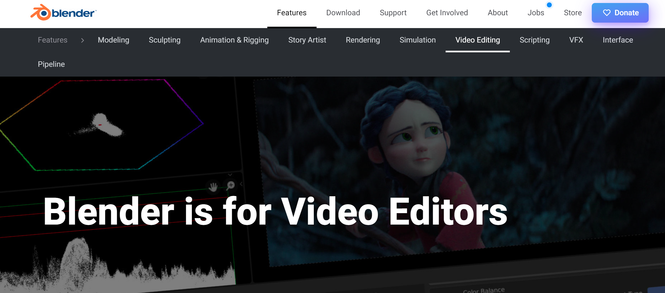Click the chevron arrow after Features breadcrumb
Image resolution: width=665 pixels, height=293 pixels.
click(82, 40)
